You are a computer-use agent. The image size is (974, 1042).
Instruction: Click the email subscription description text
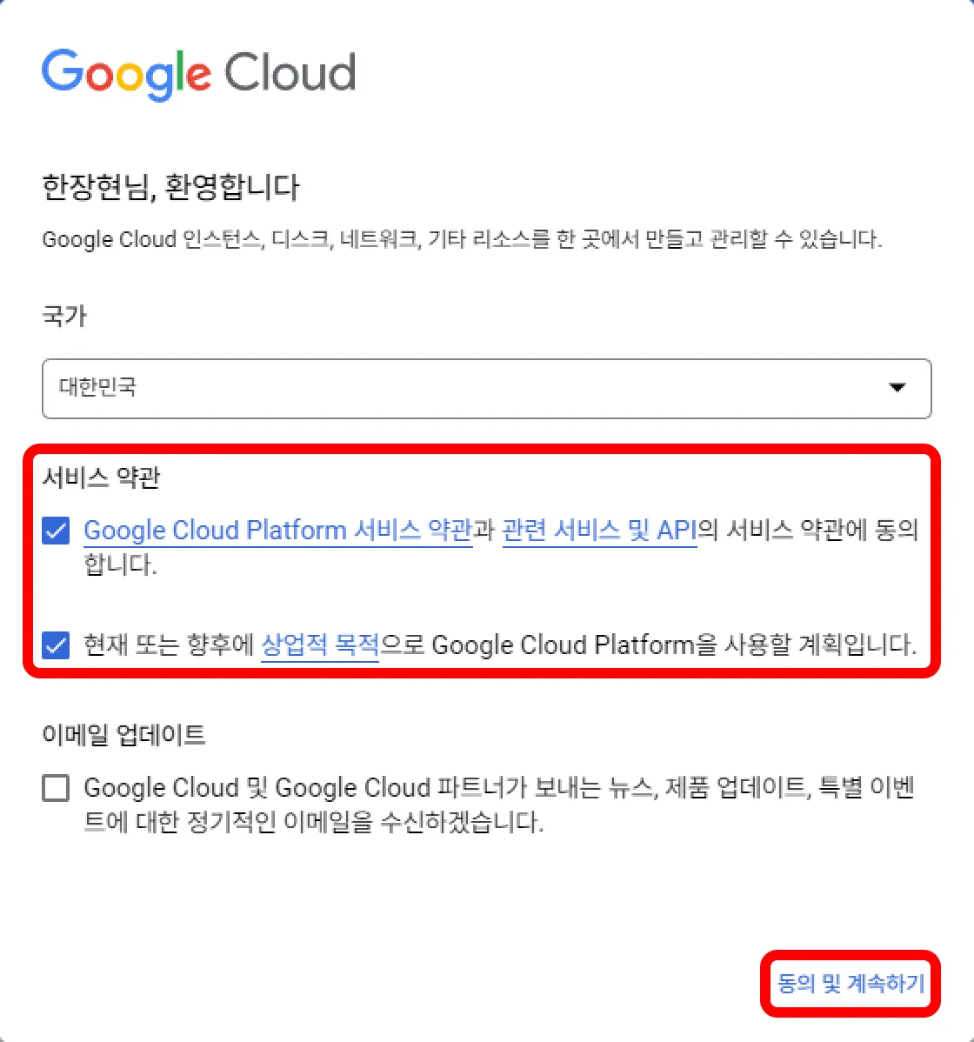tap(499, 805)
